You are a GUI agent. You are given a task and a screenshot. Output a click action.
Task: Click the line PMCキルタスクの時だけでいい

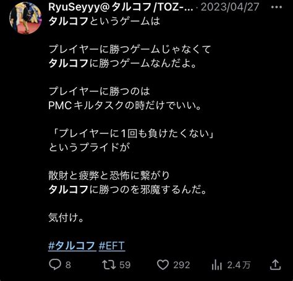click(x=125, y=106)
